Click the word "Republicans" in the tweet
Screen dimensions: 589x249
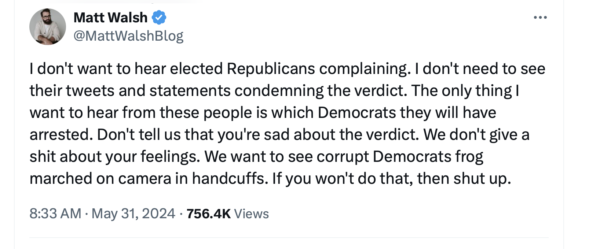click(x=271, y=69)
